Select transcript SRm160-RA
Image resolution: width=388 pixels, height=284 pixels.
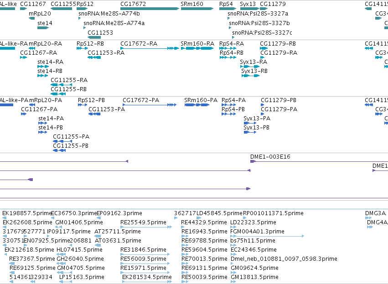click(x=197, y=44)
